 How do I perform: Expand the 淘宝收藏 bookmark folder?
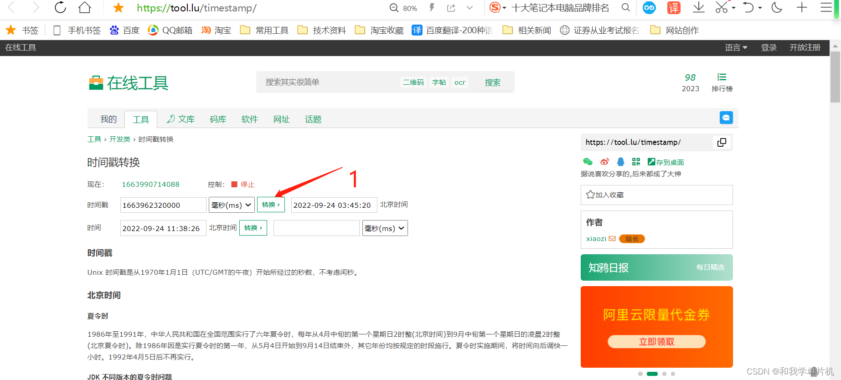(x=379, y=30)
